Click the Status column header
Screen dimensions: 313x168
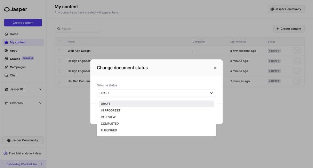point(272,42)
